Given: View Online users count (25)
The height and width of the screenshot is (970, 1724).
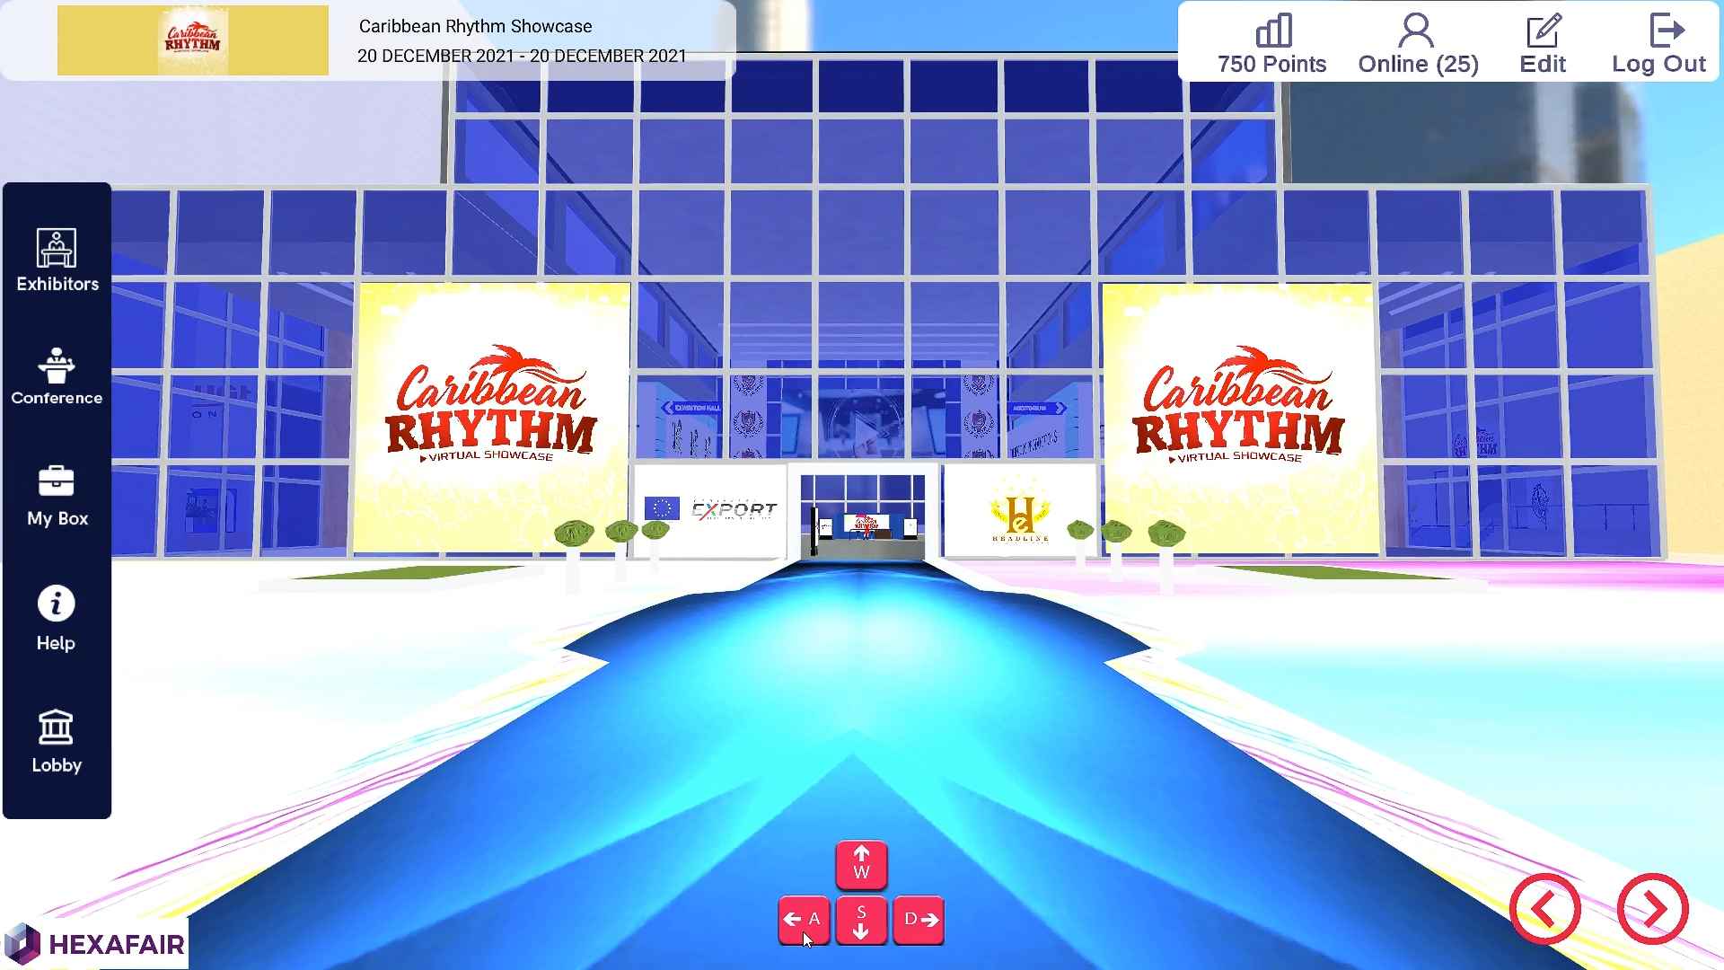Looking at the screenshot, I should (1417, 44).
